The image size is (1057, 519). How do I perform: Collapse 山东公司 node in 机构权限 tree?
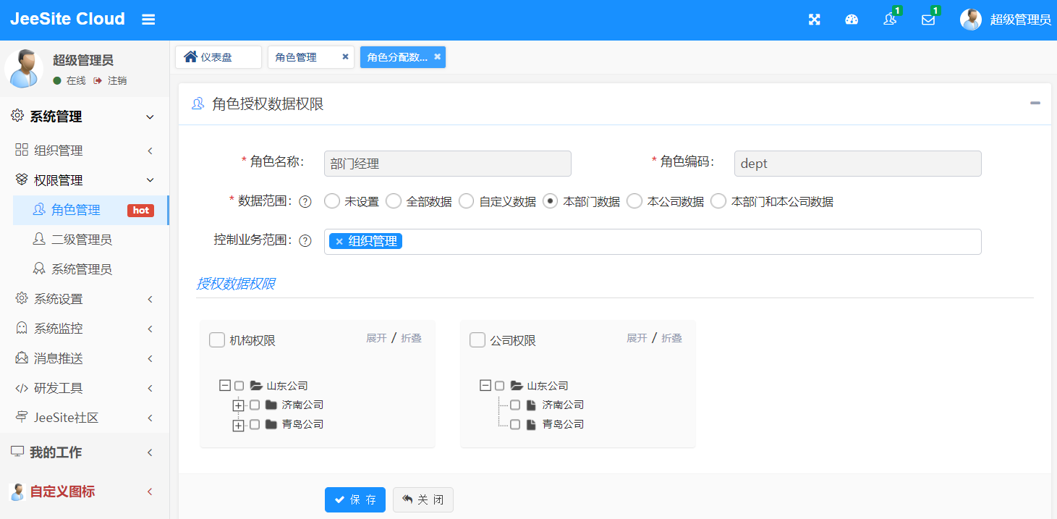coord(225,386)
